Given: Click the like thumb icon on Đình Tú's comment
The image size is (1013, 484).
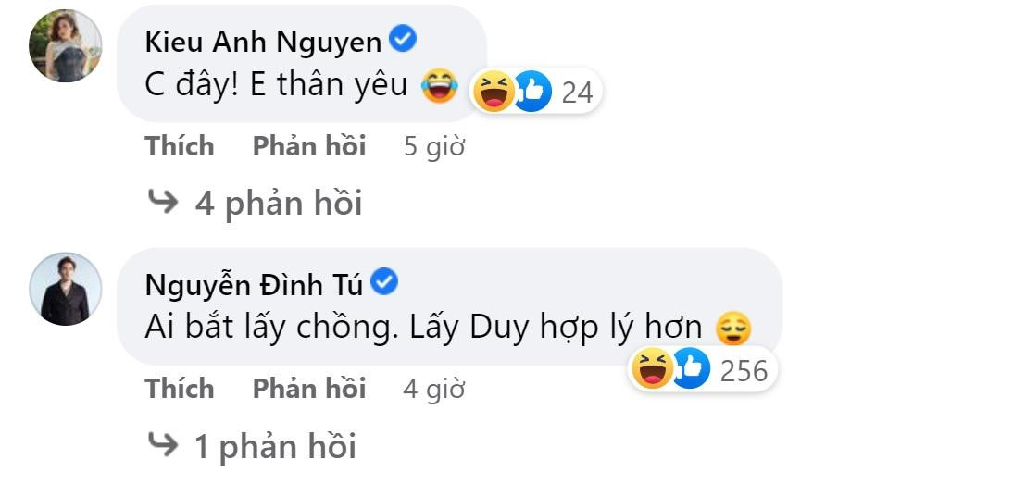Looking at the screenshot, I should coord(692,368).
